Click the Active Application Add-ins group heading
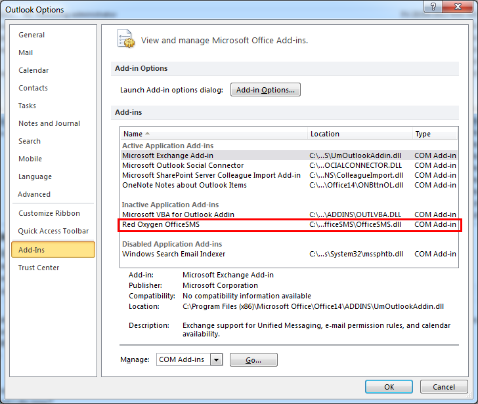This screenshot has height=404, width=478. pyautogui.click(x=167, y=146)
